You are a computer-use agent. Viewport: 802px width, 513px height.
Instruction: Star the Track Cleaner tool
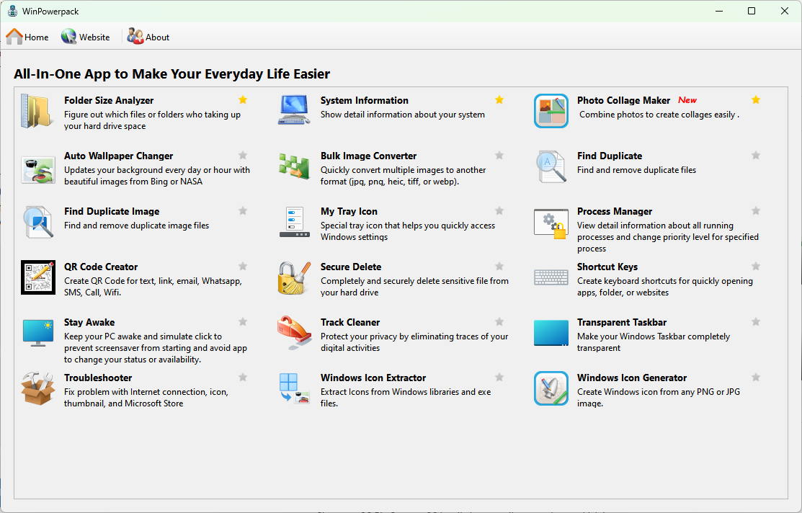click(499, 322)
